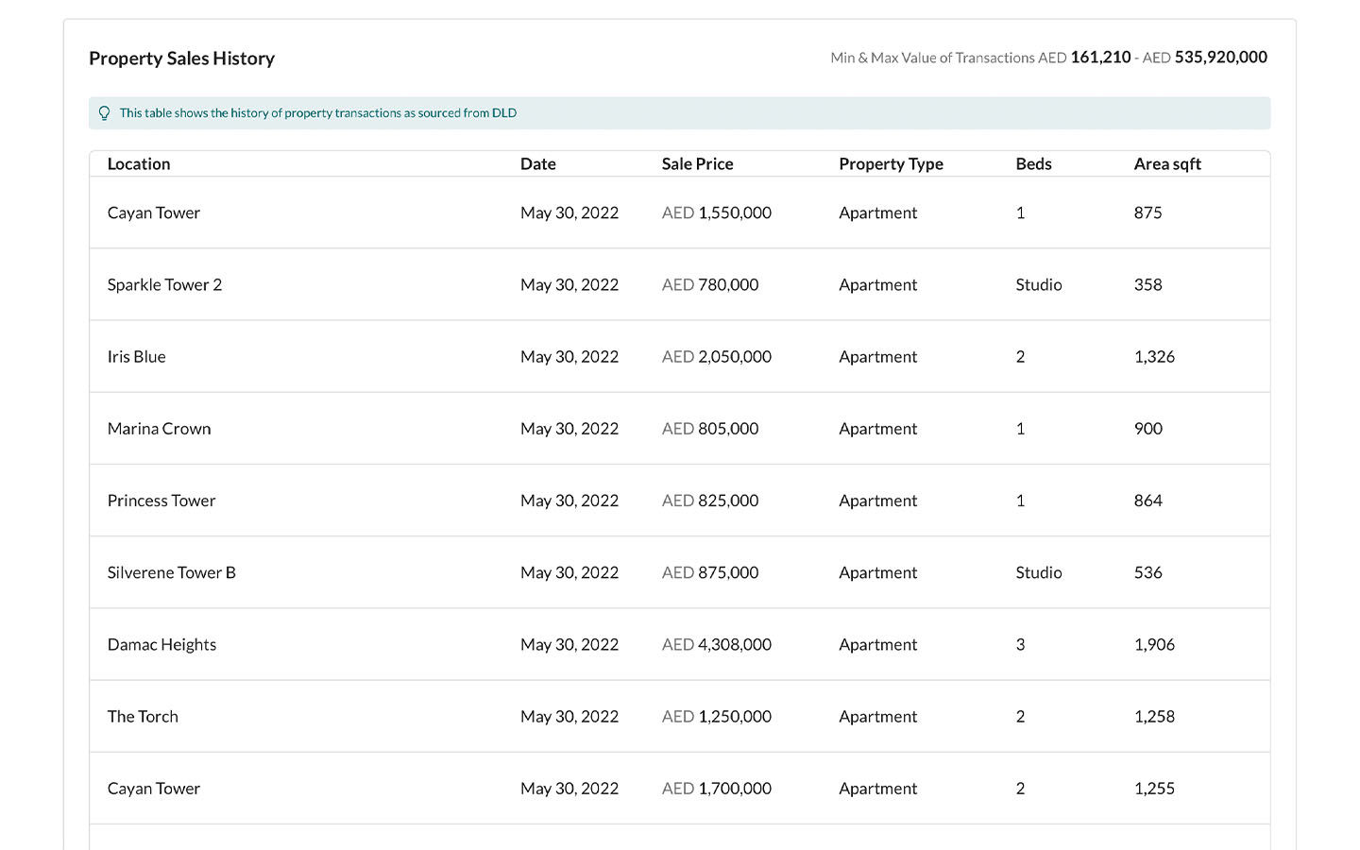Viewport: 1360px width, 850px height.
Task: Select the Cayan Tower row
Action: click(x=153, y=212)
